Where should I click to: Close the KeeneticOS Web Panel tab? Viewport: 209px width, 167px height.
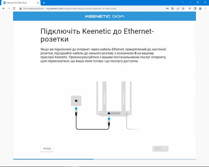pos(38,3)
